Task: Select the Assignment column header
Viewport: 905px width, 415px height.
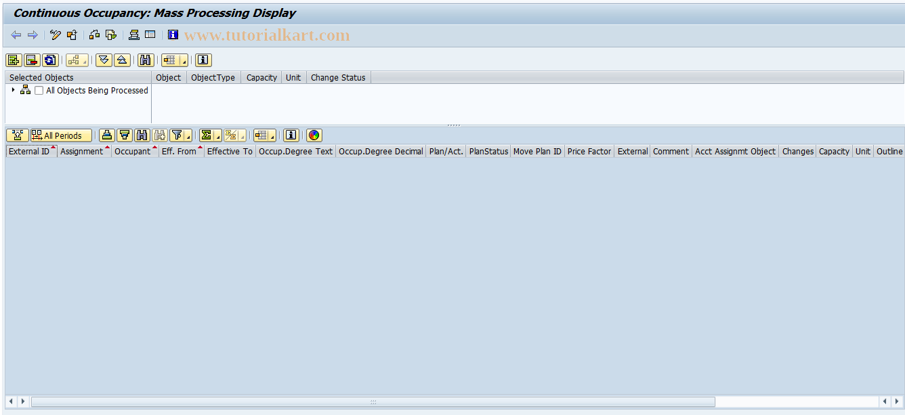Action: [84, 151]
